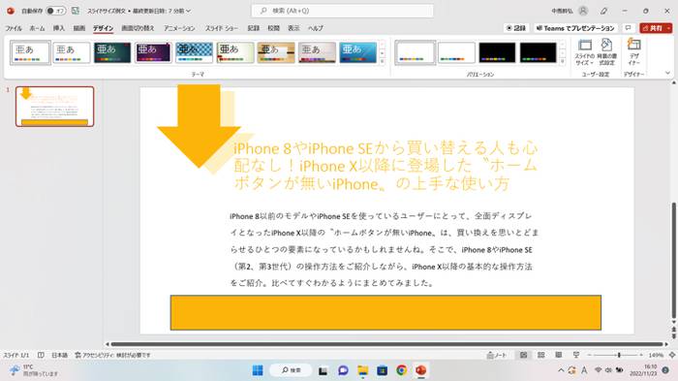Click Teams でプレゼンテーション button

575,28
